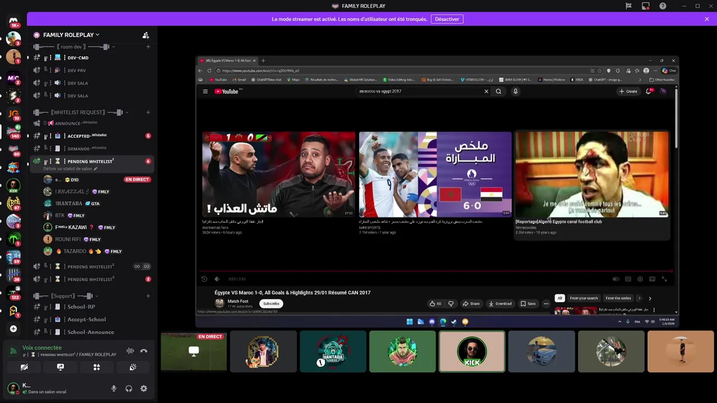Click Windows Start button in streamed taskbar
717x403 pixels.
(x=409, y=322)
